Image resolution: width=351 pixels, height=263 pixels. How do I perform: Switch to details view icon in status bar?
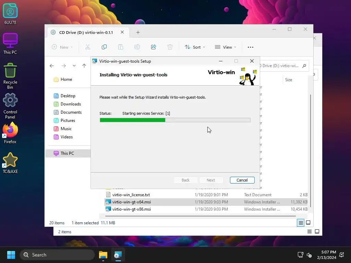[x=301, y=223]
